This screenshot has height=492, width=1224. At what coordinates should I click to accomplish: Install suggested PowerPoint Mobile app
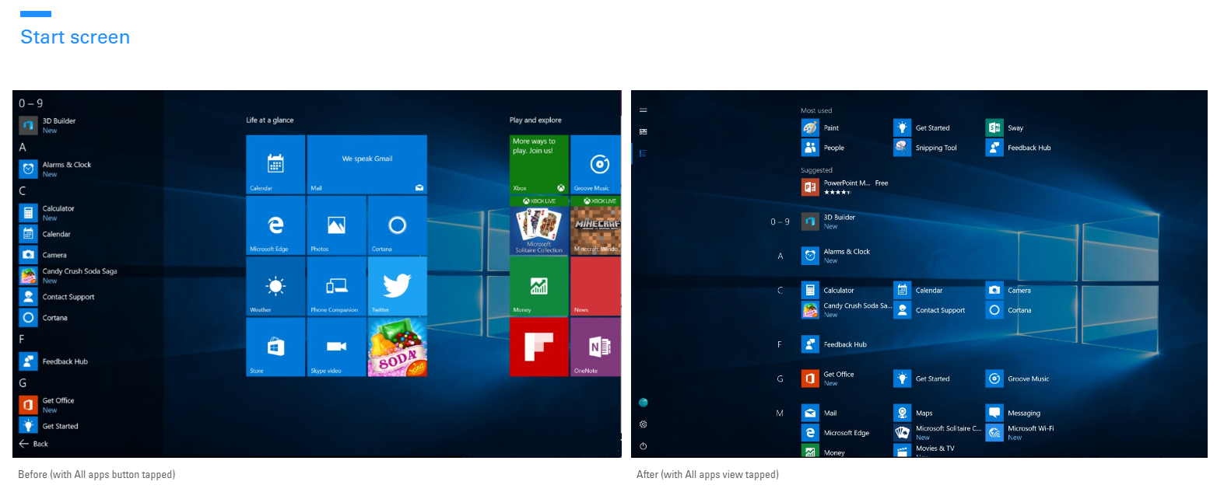[845, 187]
